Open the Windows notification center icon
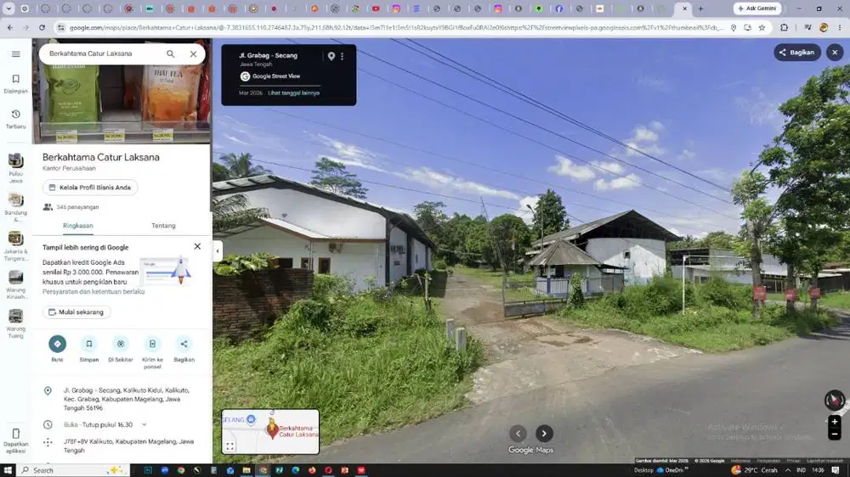Viewport: 850px width, 477px height. click(x=836, y=470)
